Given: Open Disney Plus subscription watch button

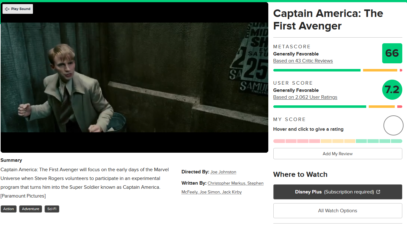Looking at the screenshot, I should pos(338,192).
